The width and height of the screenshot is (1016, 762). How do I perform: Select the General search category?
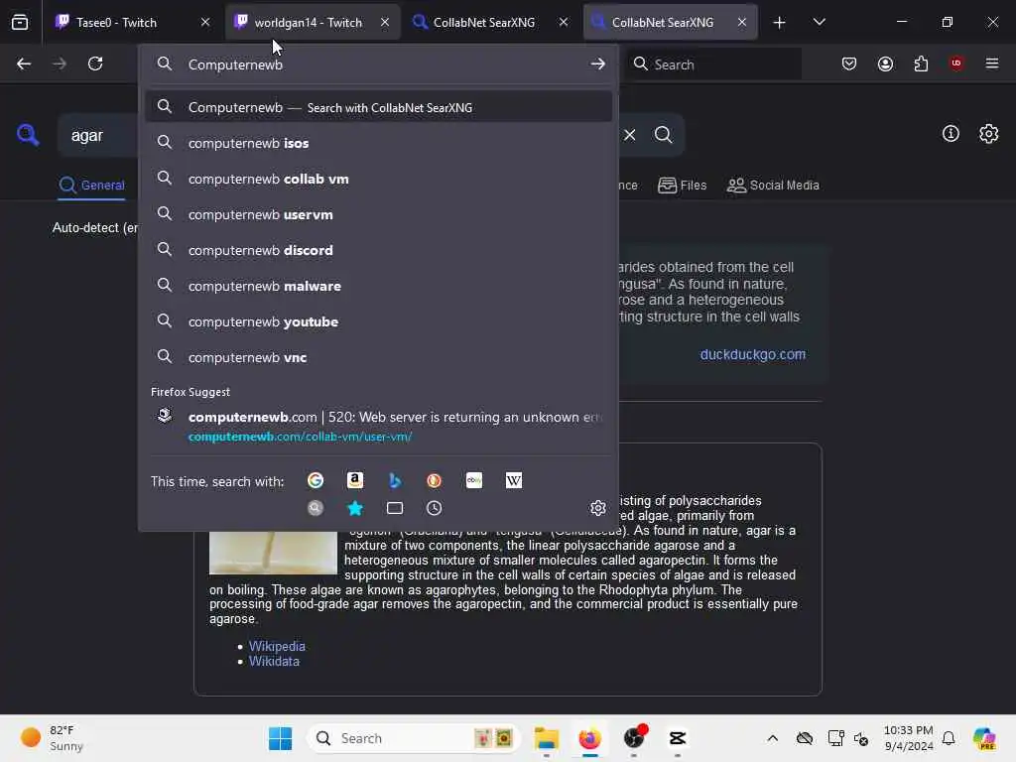91,186
